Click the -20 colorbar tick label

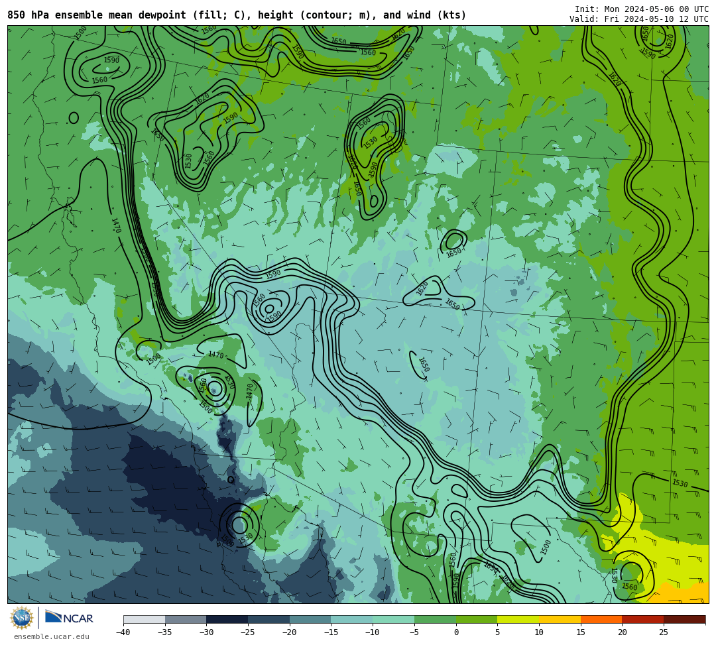[289, 632]
